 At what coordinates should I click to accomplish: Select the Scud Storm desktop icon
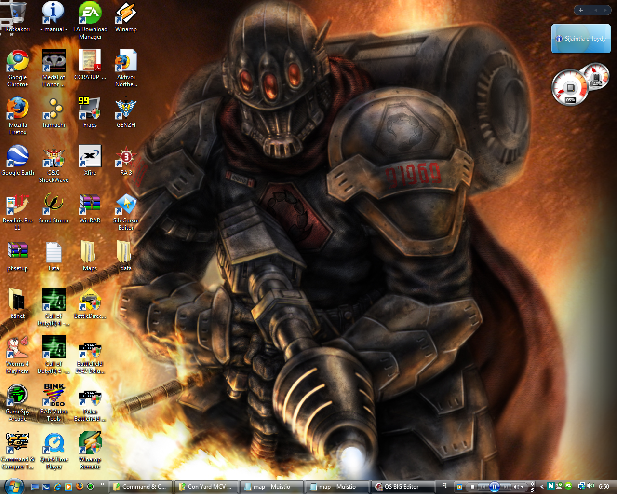(x=54, y=205)
